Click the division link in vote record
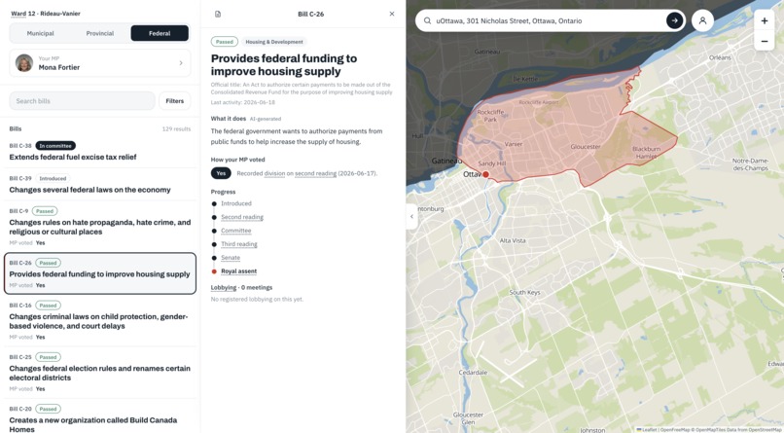 [274, 173]
